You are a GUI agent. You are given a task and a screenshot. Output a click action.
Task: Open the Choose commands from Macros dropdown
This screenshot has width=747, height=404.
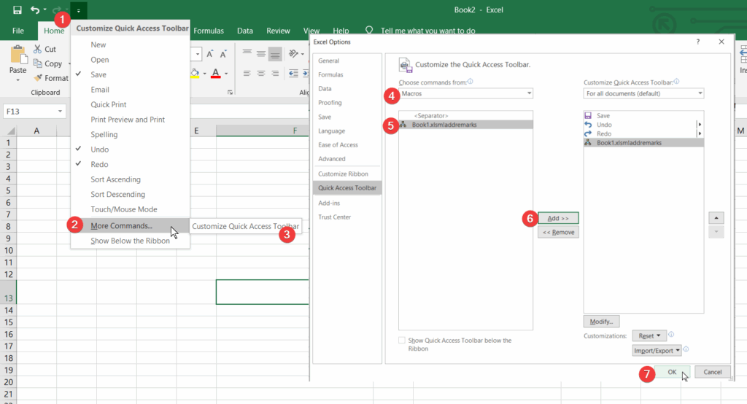[465, 93]
